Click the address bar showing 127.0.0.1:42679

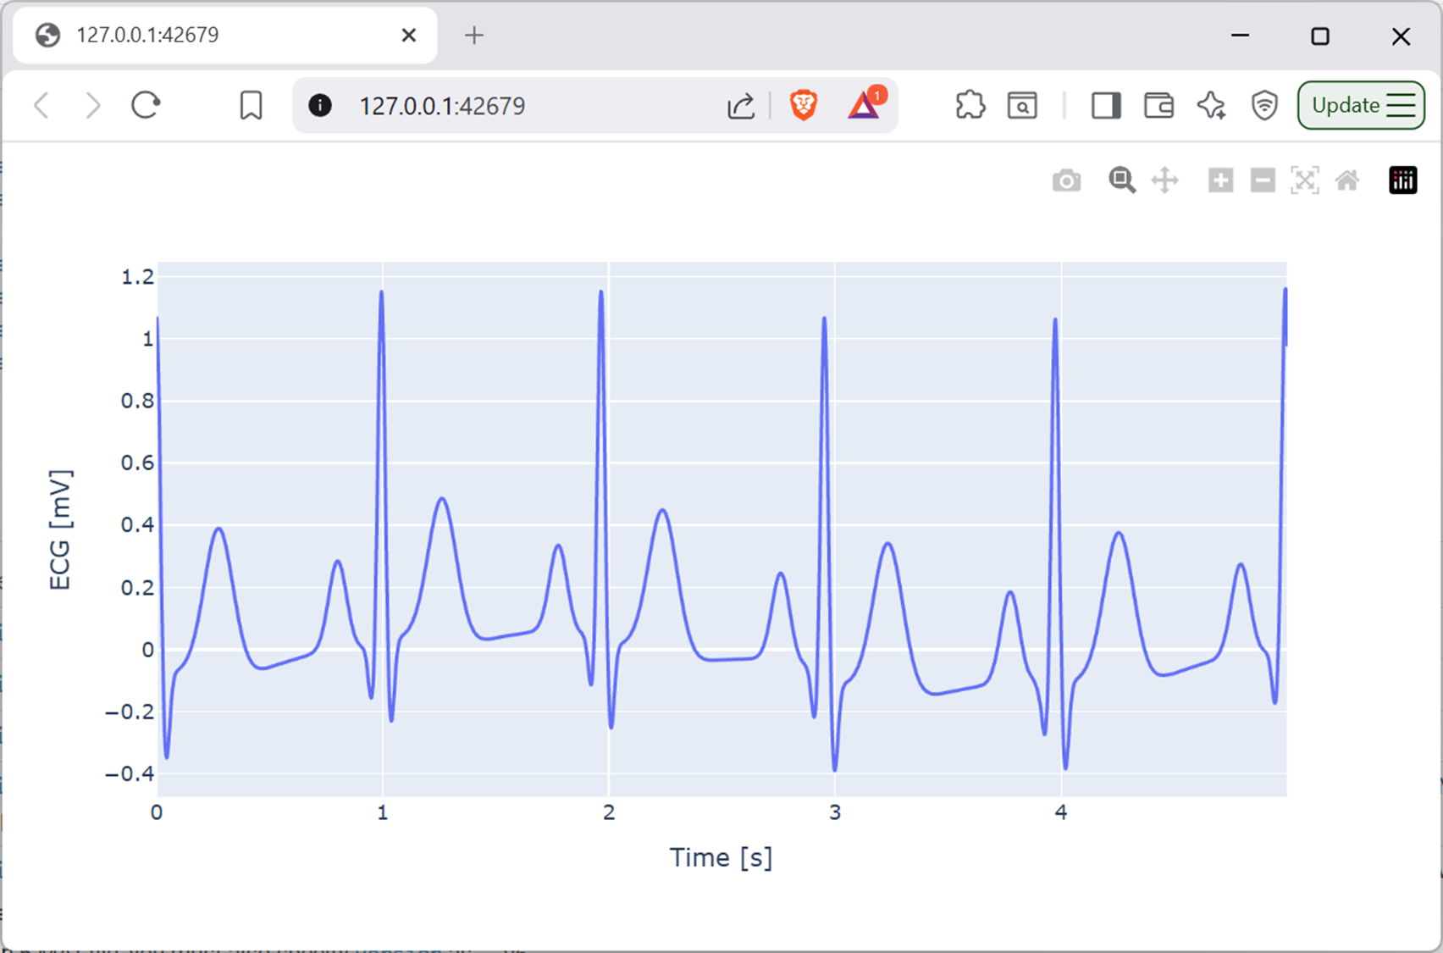tap(508, 106)
